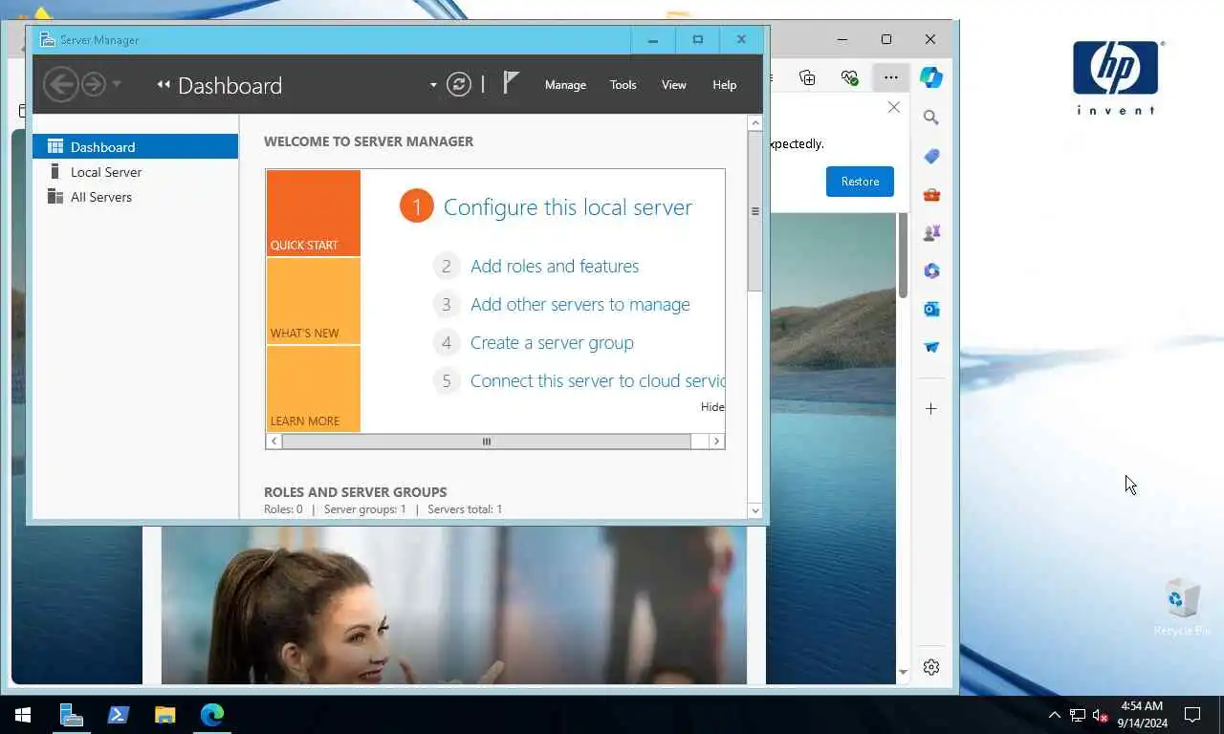Image resolution: width=1224 pixels, height=734 pixels.
Task: Select Local Server in the navigation pane
Action: (135, 172)
